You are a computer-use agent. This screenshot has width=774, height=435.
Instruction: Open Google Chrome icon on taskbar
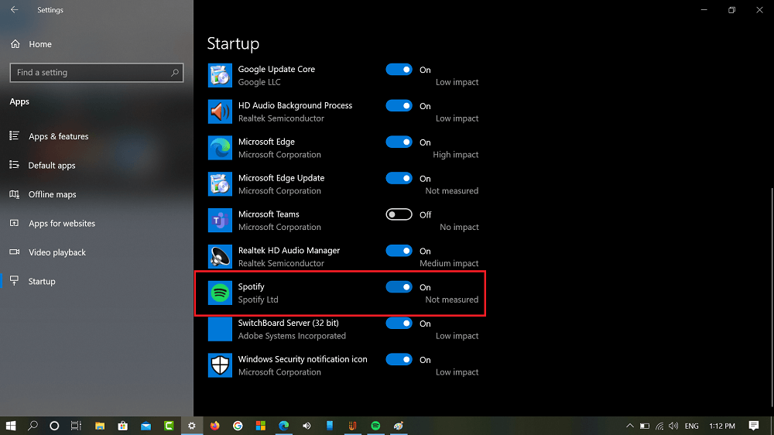pos(238,426)
